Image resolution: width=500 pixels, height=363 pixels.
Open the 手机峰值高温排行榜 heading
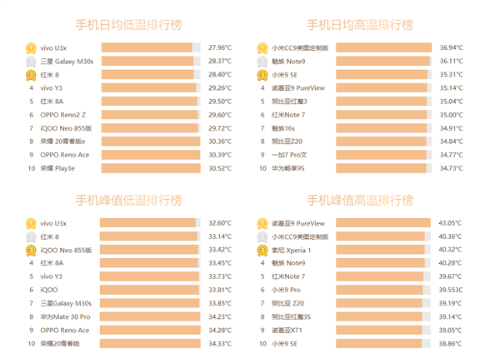tap(360, 200)
